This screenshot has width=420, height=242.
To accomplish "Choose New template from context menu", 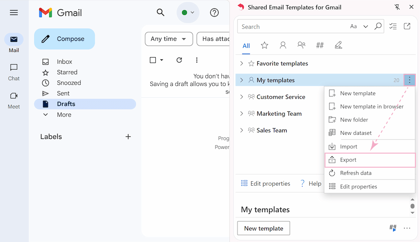I will point(369,93).
